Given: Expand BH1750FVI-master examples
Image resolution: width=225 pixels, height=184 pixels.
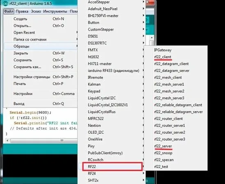Looking at the screenshot, I should 112,16.
